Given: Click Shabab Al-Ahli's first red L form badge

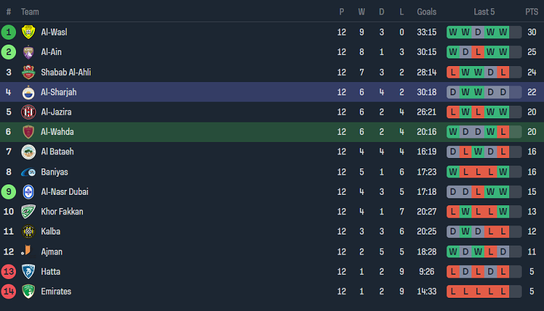Looking at the screenshot, I should [453, 72].
